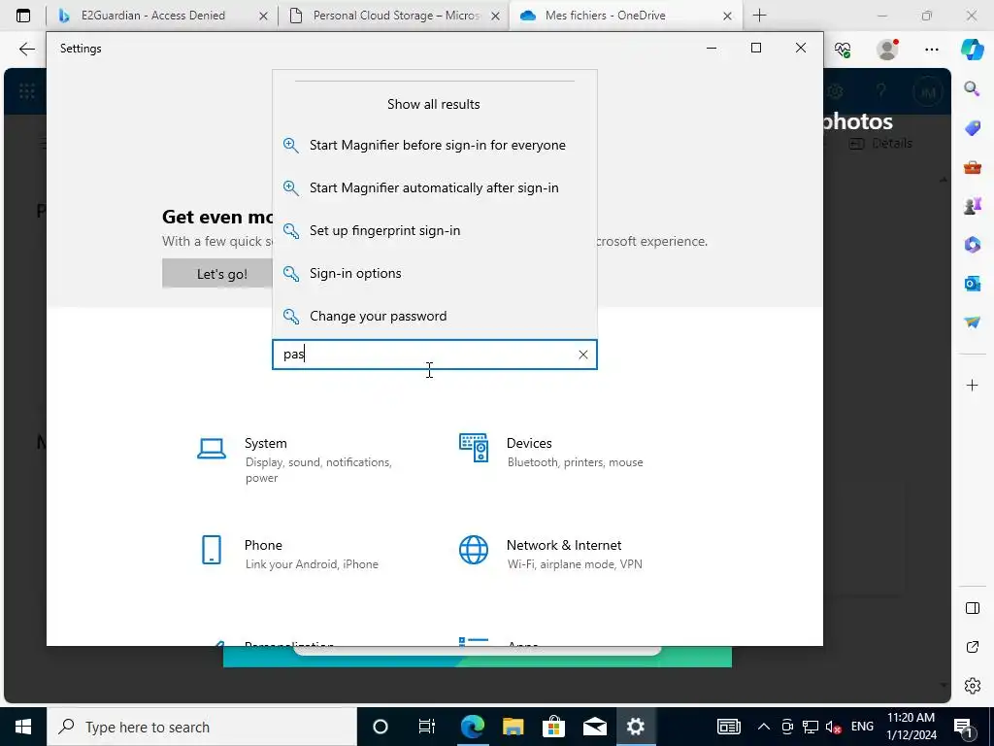Go back in Edge browser
This screenshot has height=746, width=994.
click(26, 50)
